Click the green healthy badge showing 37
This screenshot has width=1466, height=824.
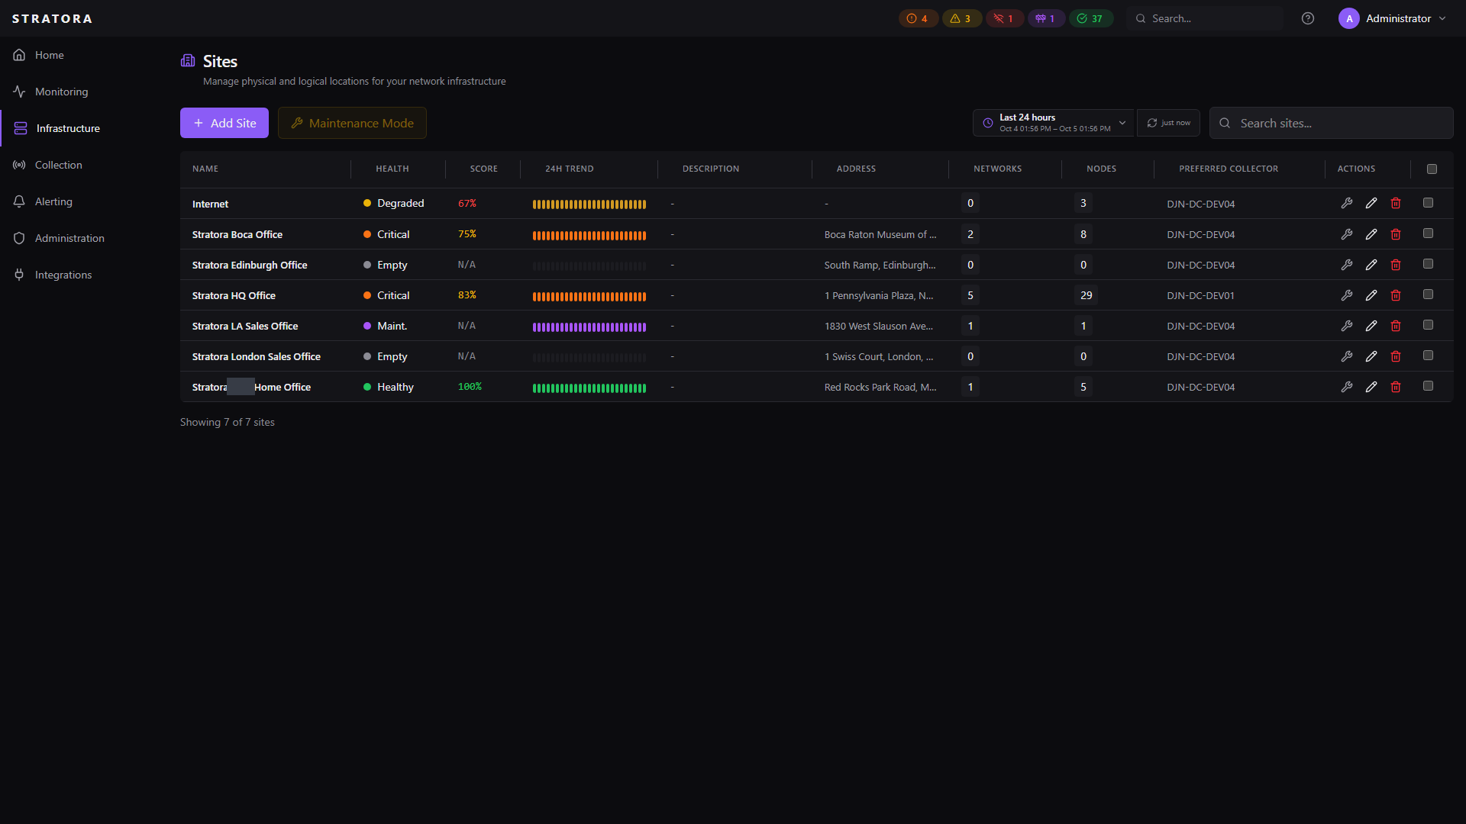click(x=1090, y=18)
